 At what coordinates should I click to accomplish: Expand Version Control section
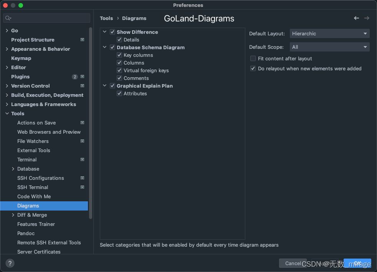click(x=7, y=86)
